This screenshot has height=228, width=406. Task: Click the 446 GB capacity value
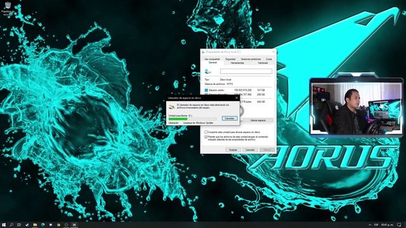(261, 102)
